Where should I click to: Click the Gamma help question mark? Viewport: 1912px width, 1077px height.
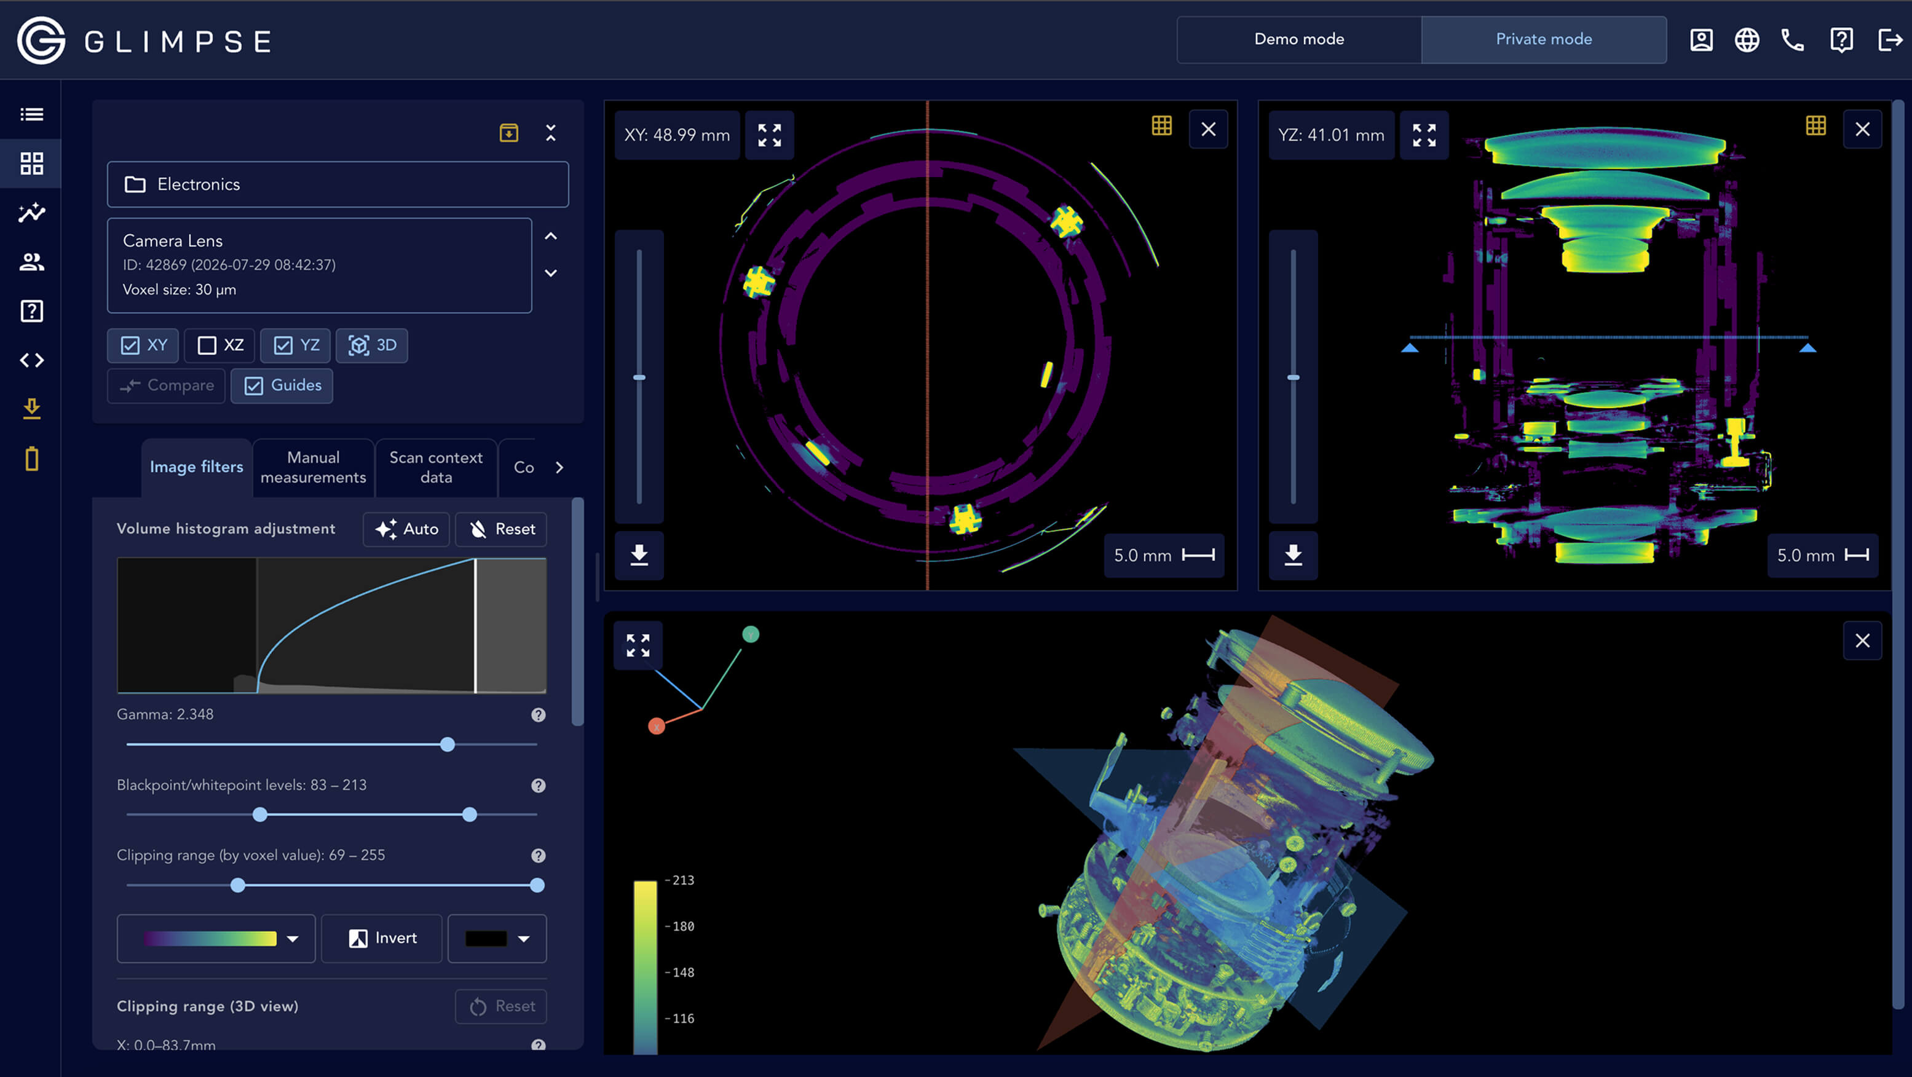pyautogui.click(x=539, y=715)
